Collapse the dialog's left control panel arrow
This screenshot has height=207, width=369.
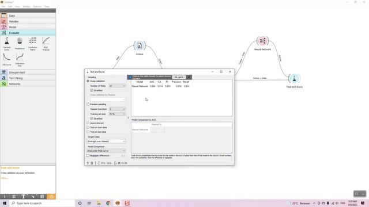(128, 118)
